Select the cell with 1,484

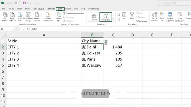tap(113, 47)
